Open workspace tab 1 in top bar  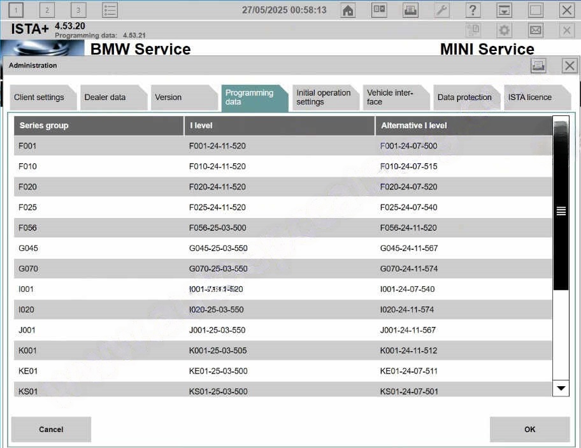point(16,10)
